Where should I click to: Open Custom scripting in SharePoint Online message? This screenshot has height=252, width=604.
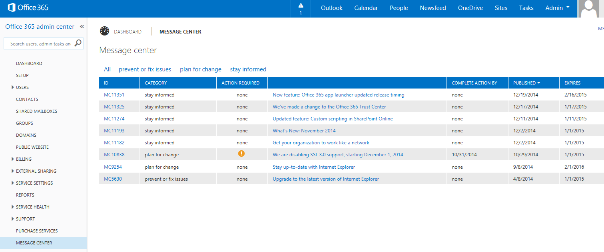(333, 119)
